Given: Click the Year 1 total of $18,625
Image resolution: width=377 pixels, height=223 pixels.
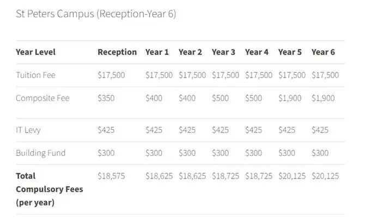Looking at the screenshot, I should 159,176.
